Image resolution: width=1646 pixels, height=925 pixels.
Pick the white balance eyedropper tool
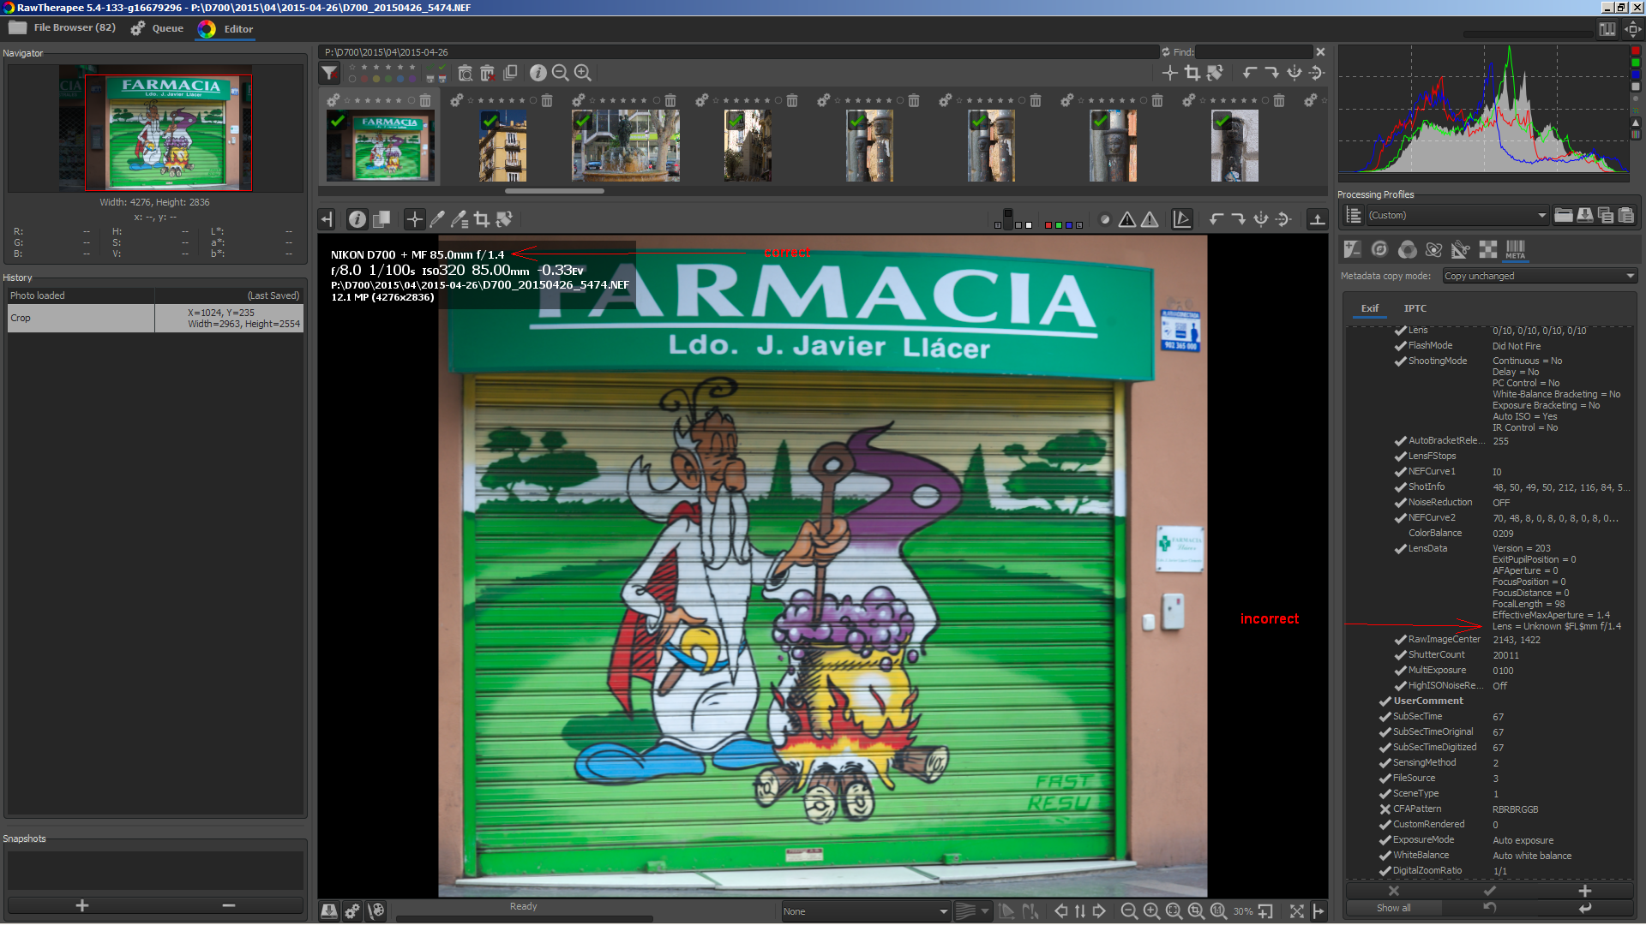(x=436, y=219)
